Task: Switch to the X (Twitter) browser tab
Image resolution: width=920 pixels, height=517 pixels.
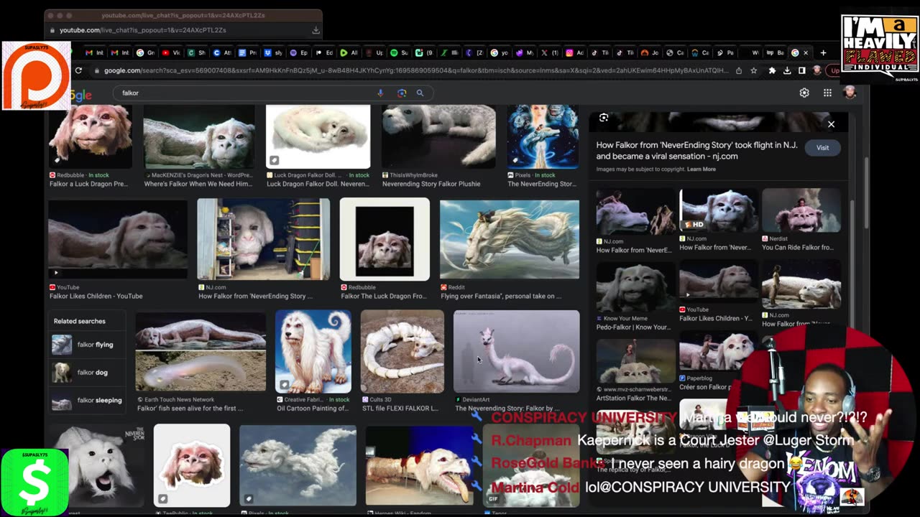Action: coord(548,52)
